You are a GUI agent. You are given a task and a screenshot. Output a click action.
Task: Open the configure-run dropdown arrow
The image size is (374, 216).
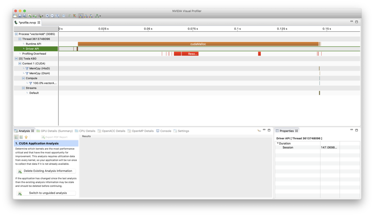(x=42, y=16)
